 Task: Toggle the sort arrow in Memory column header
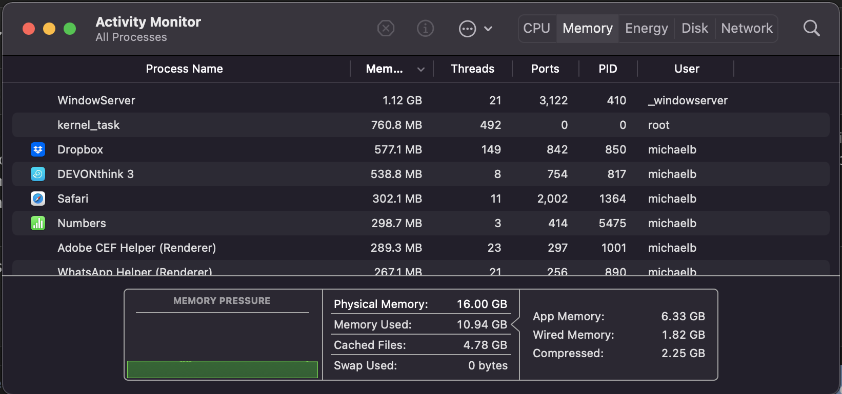[421, 69]
